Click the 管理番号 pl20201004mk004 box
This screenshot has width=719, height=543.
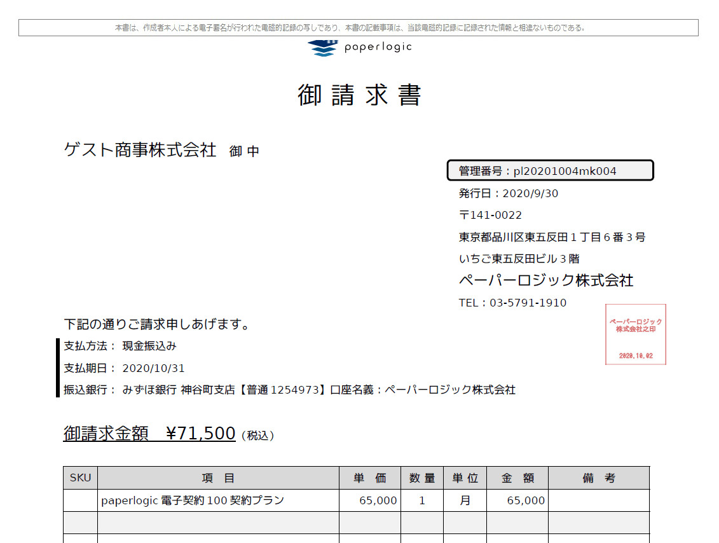point(550,170)
